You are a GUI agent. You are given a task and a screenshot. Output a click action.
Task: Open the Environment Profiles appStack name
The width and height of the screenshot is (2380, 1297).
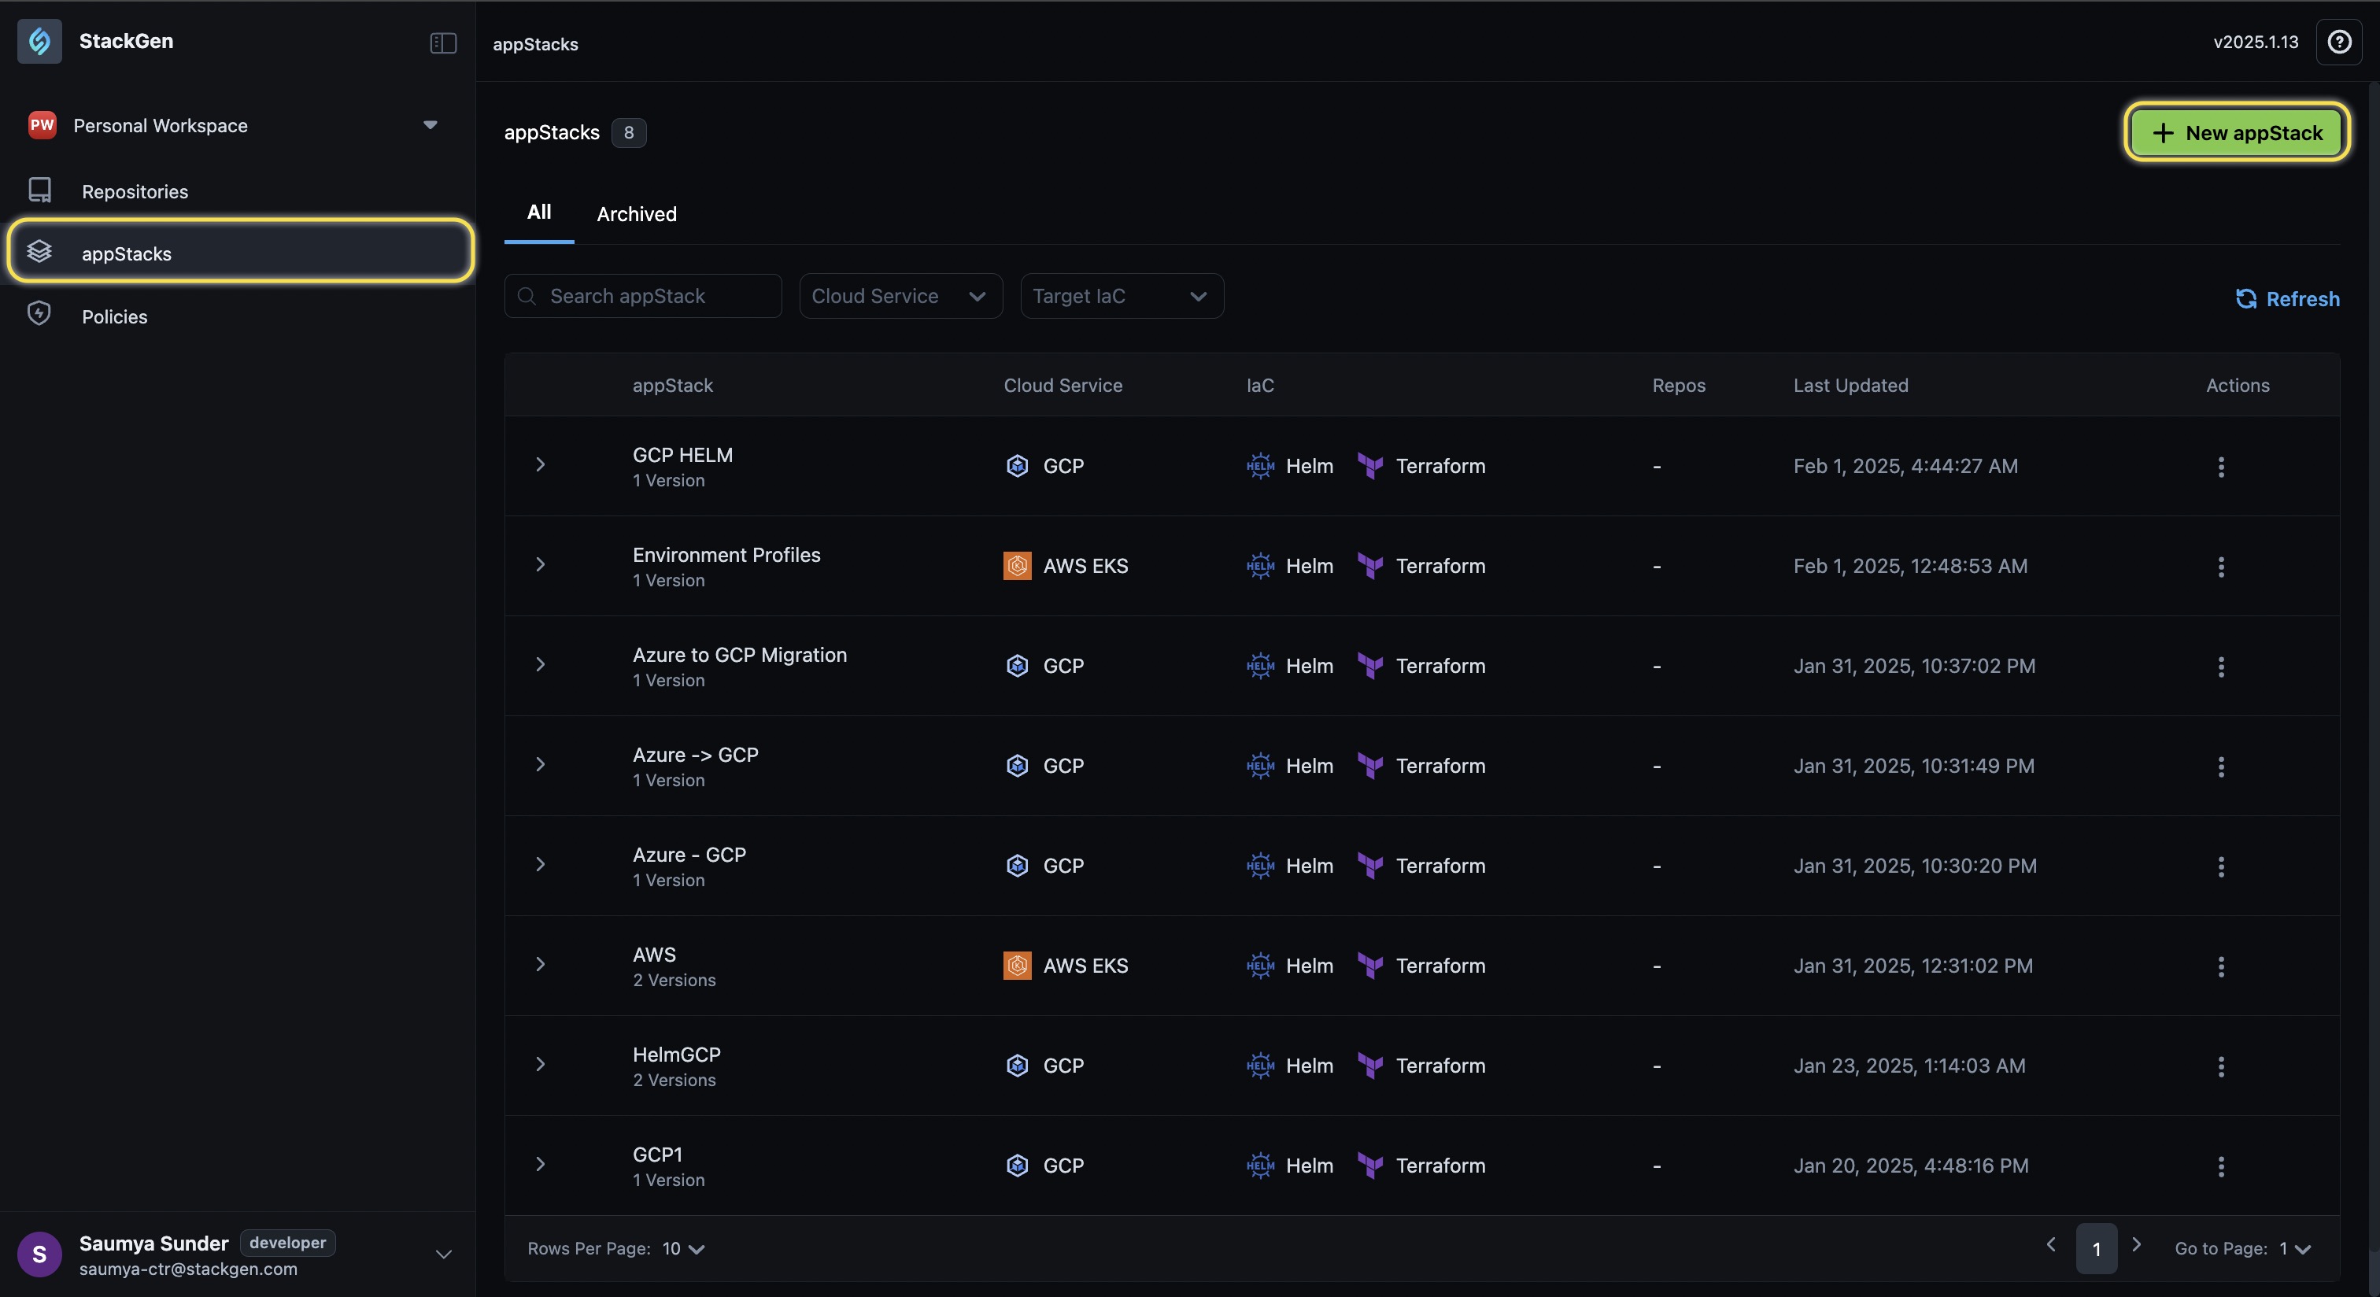point(726,554)
